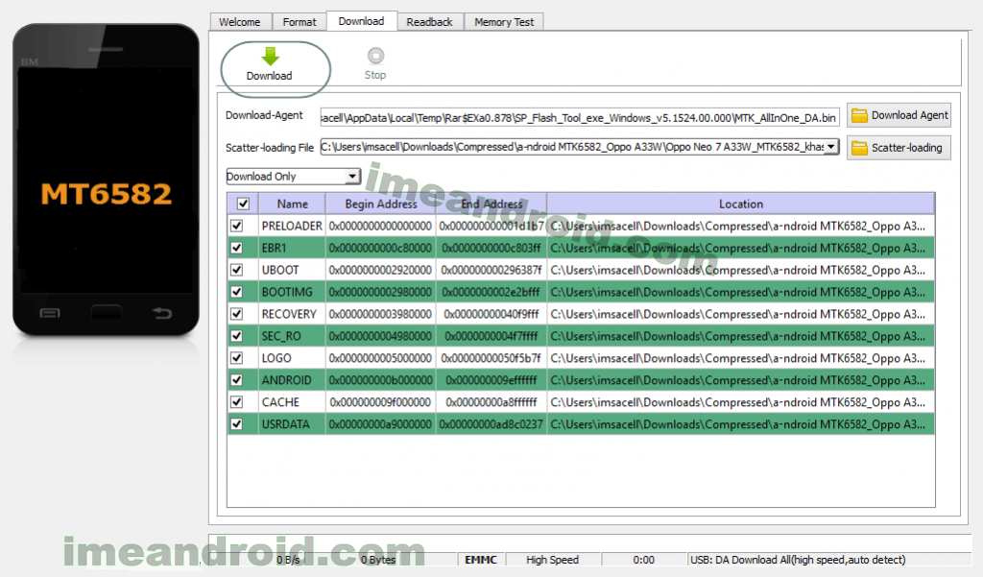Disable the RECOVERY partition checkbox
The height and width of the screenshot is (577, 983).
pyautogui.click(x=236, y=314)
